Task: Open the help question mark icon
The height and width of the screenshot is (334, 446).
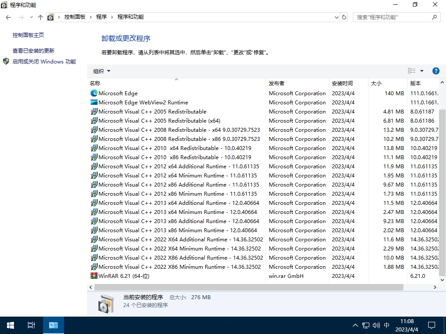Action: [436, 71]
